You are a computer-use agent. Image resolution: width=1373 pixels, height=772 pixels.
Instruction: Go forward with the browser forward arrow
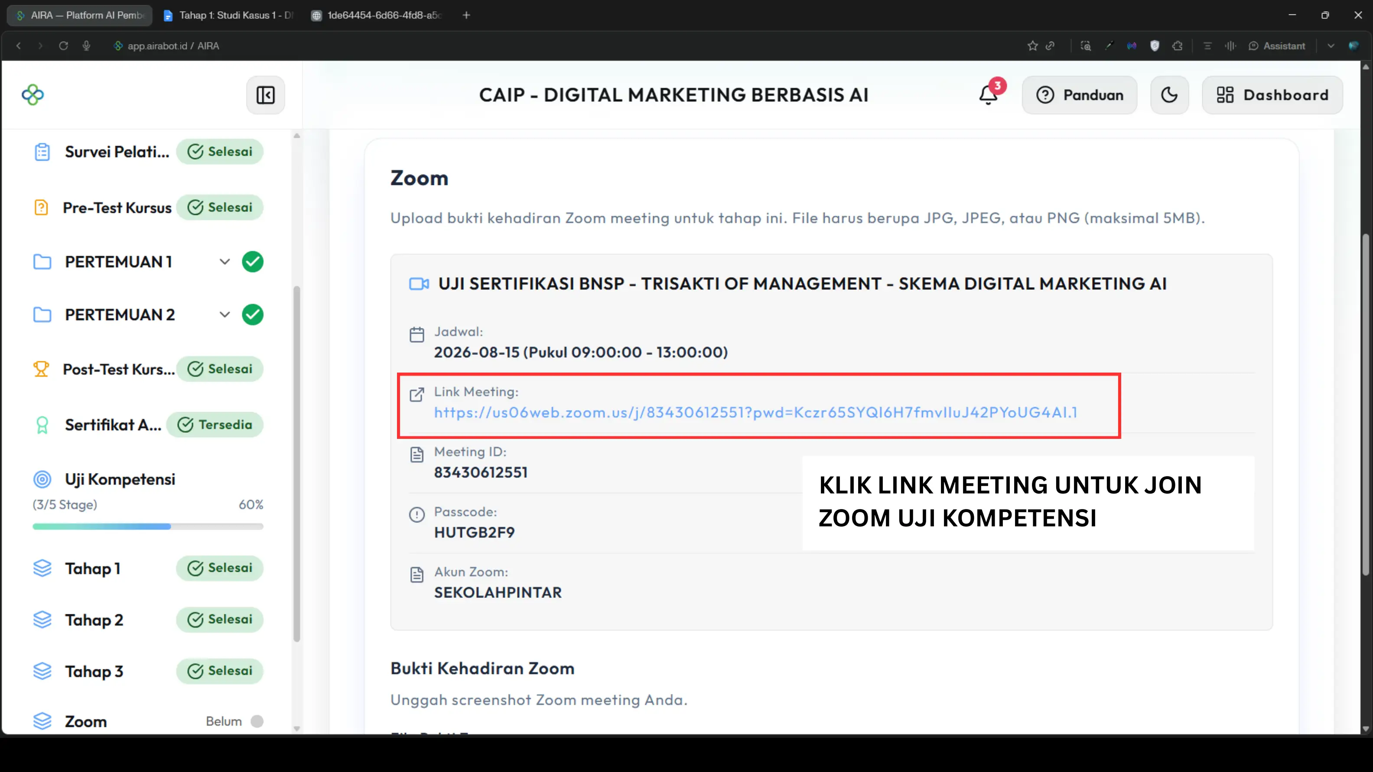coord(40,46)
